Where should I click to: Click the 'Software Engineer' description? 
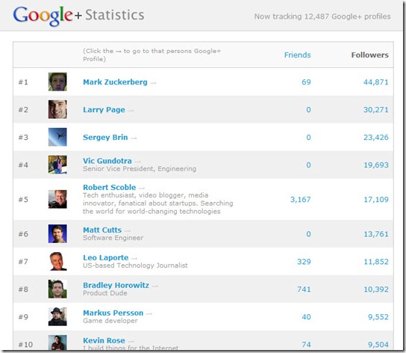(113, 238)
